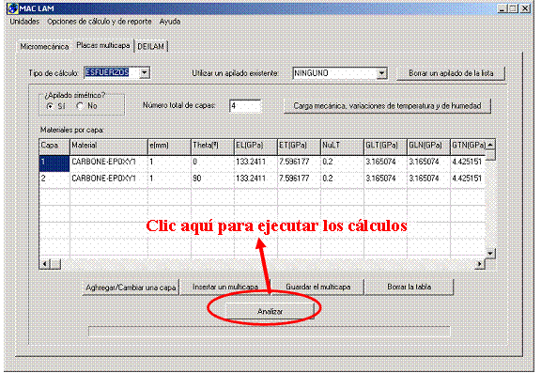
Task: Open the Unidades menu
Action: 24,22
